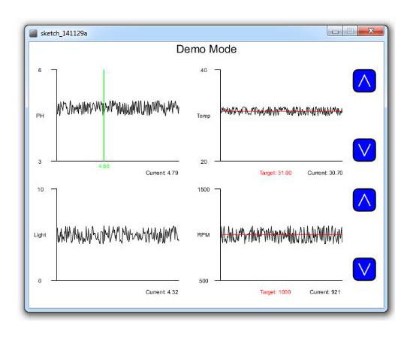The width and height of the screenshot is (413, 338).
Task: Click the sketch_141129a window icon
Action: click(x=33, y=34)
